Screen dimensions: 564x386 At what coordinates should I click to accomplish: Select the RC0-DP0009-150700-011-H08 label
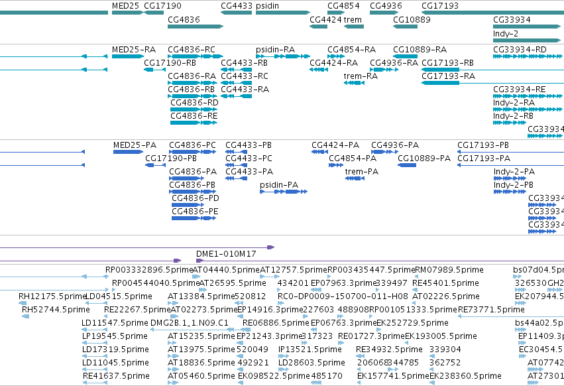coord(343,296)
